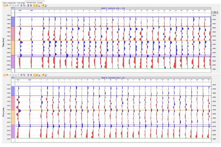This screenshot has height=147, width=221.
Task: Choose the zoom magnifier tool in lower toolbar
Action: [10, 75]
